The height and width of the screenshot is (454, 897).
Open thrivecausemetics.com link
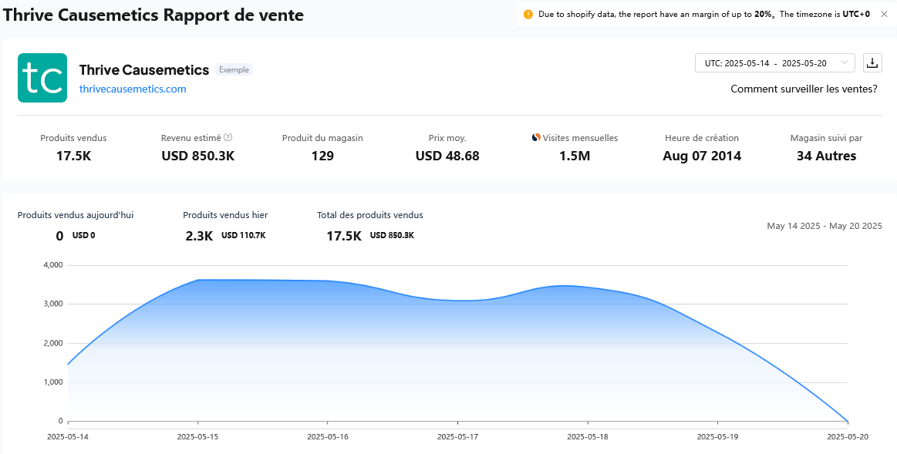(132, 89)
